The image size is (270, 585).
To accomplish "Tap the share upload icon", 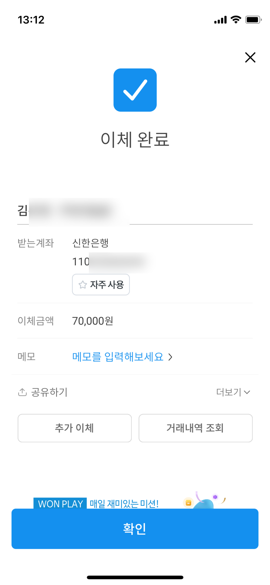I will point(22,392).
